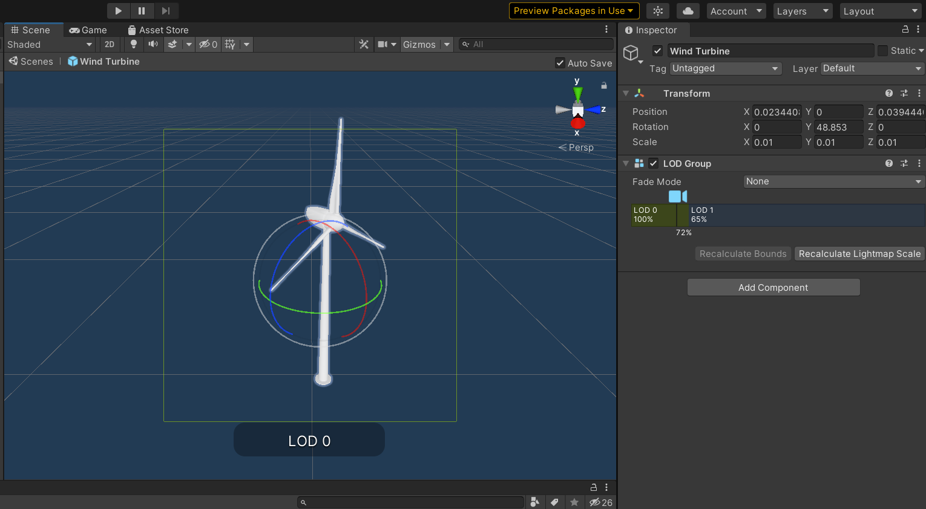
Task: Toggle the Auto Save checkbox
Action: (560, 63)
